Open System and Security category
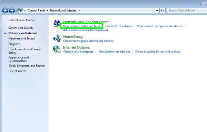 point(21,28)
